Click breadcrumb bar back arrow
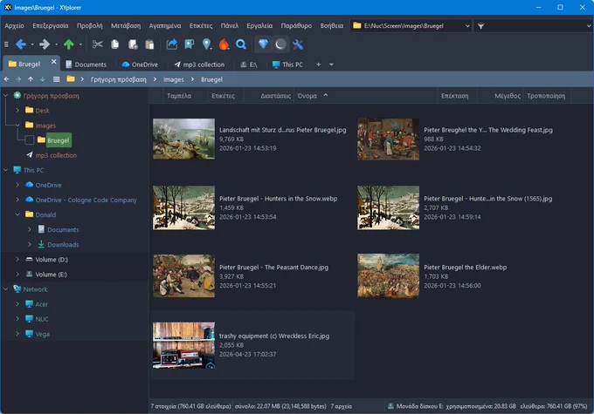594x414 pixels. click(x=6, y=79)
